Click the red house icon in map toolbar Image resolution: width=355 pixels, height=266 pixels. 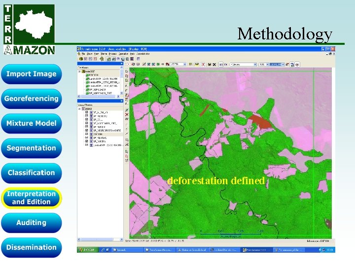pos(167,64)
